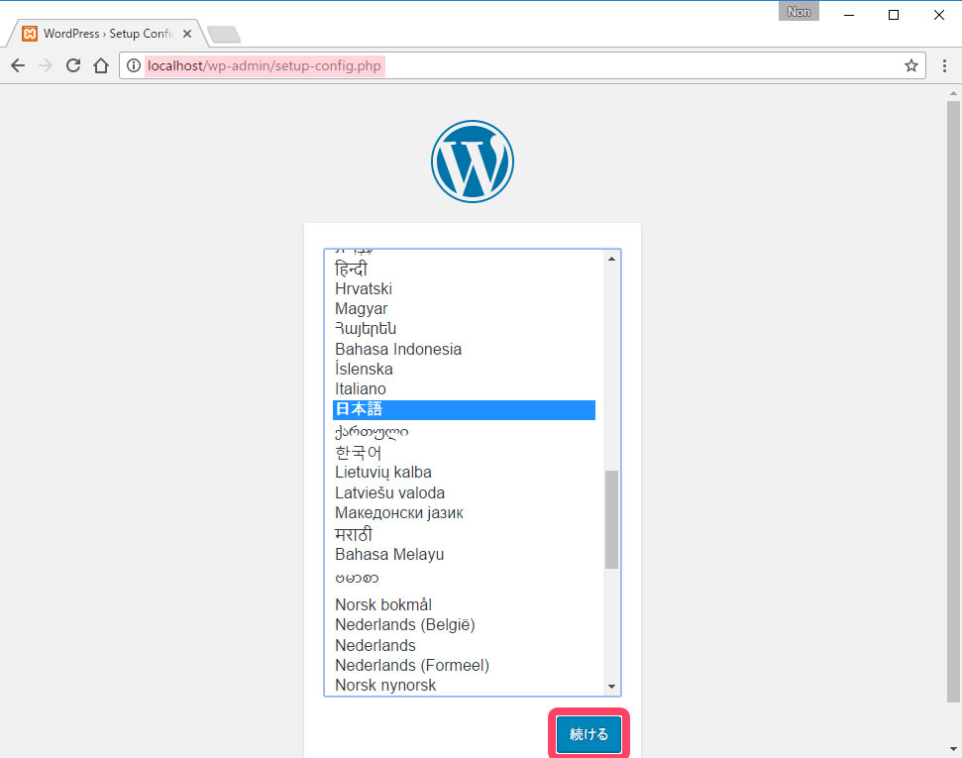Pick ქართული from the language list
This screenshot has height=758, width=962.
(x=464, y=432)
